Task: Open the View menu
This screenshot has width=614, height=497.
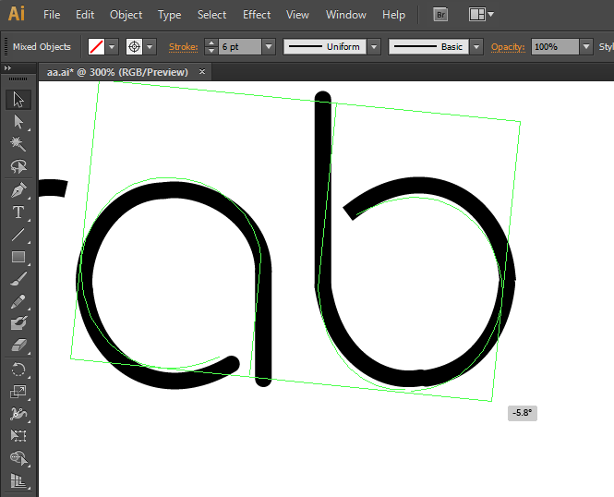Action: point(297,15)
